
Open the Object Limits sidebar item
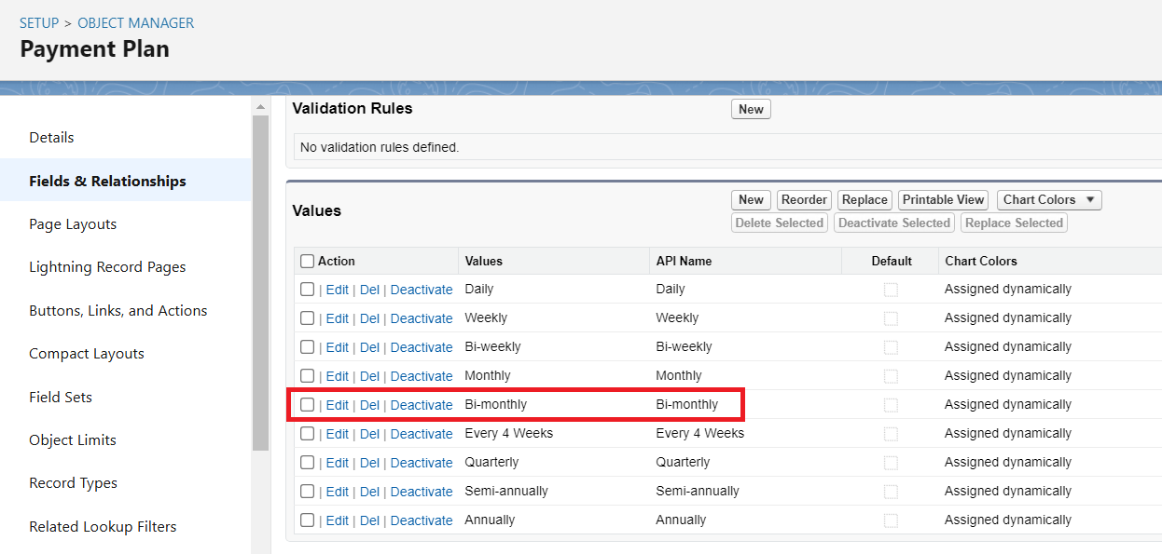coord(73,440)
